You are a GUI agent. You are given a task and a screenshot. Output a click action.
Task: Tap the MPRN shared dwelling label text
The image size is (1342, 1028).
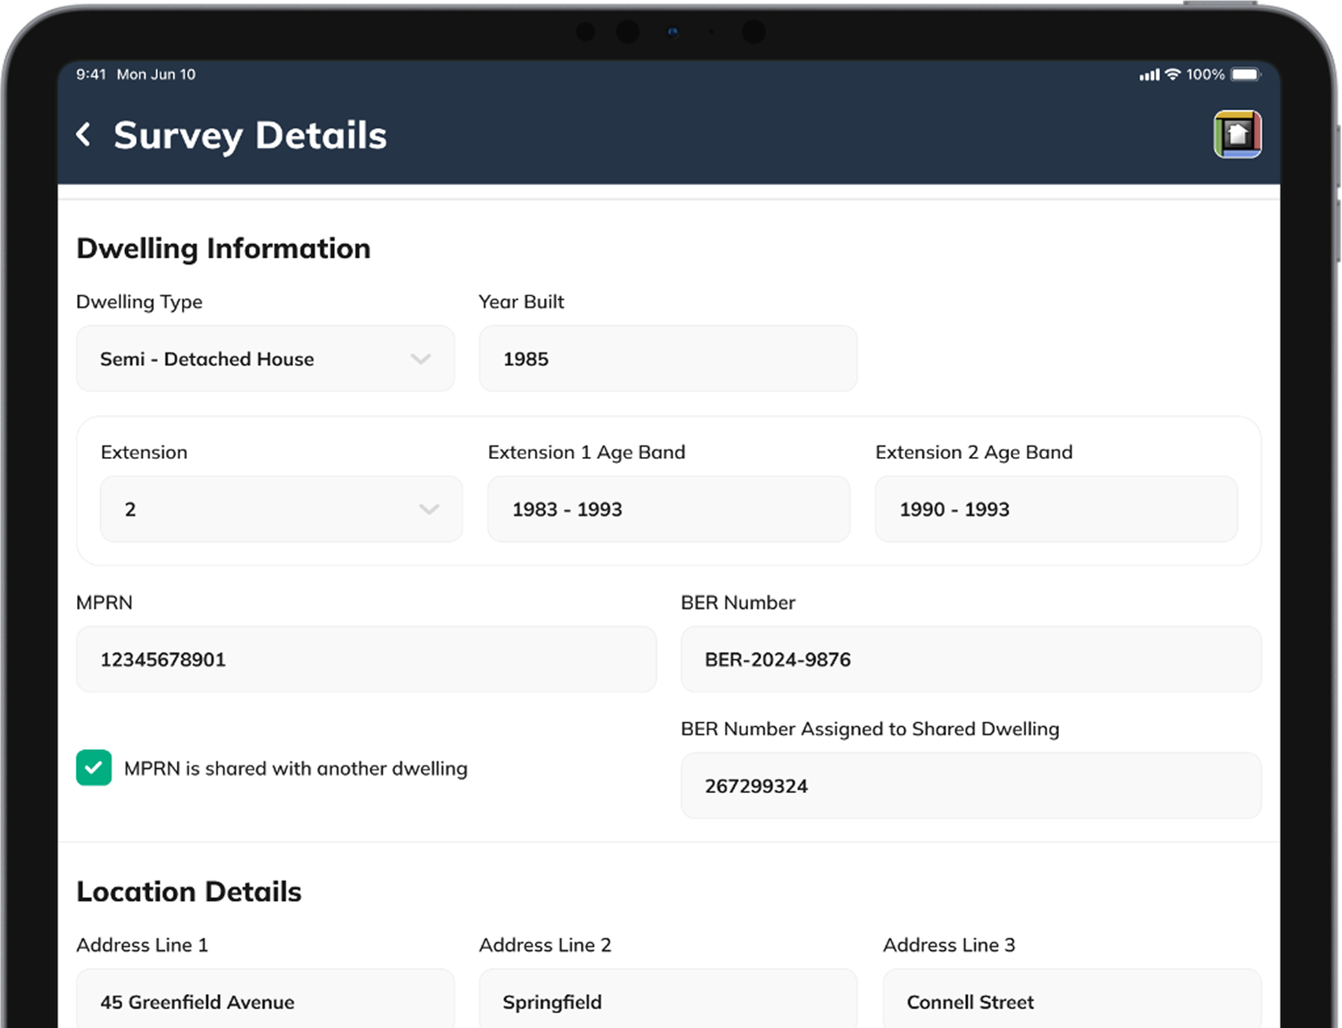click(x=295, y=768)
